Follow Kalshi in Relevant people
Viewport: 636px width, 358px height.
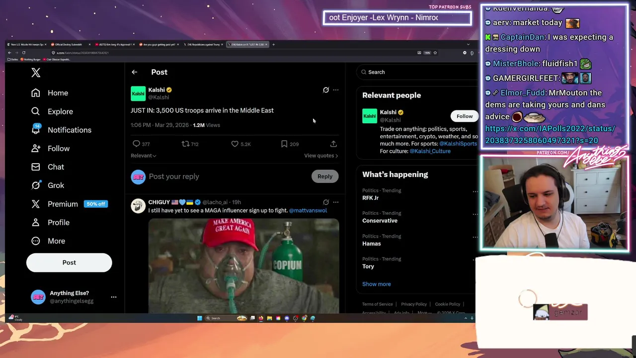click(465, 116)
